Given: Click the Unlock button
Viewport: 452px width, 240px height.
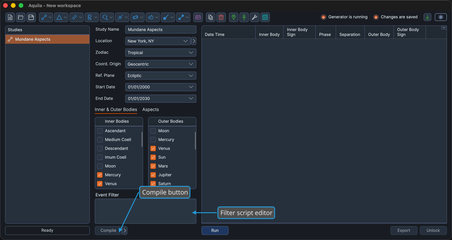Looking at the screenshot, I should click(x=433, y=231).
